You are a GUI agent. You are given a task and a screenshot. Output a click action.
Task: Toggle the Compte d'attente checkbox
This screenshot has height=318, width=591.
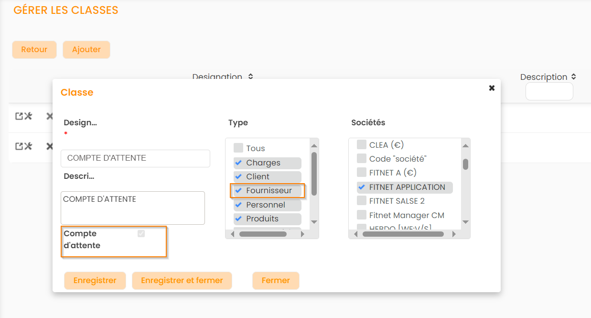point(141,234)
